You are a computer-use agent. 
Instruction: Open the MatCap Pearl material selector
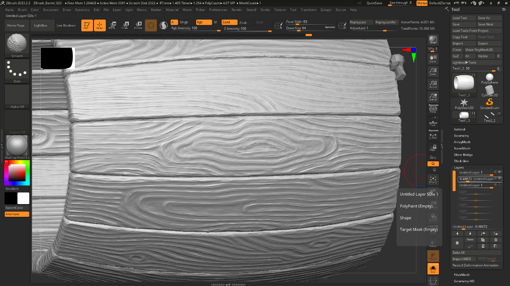tap(17, 147)
